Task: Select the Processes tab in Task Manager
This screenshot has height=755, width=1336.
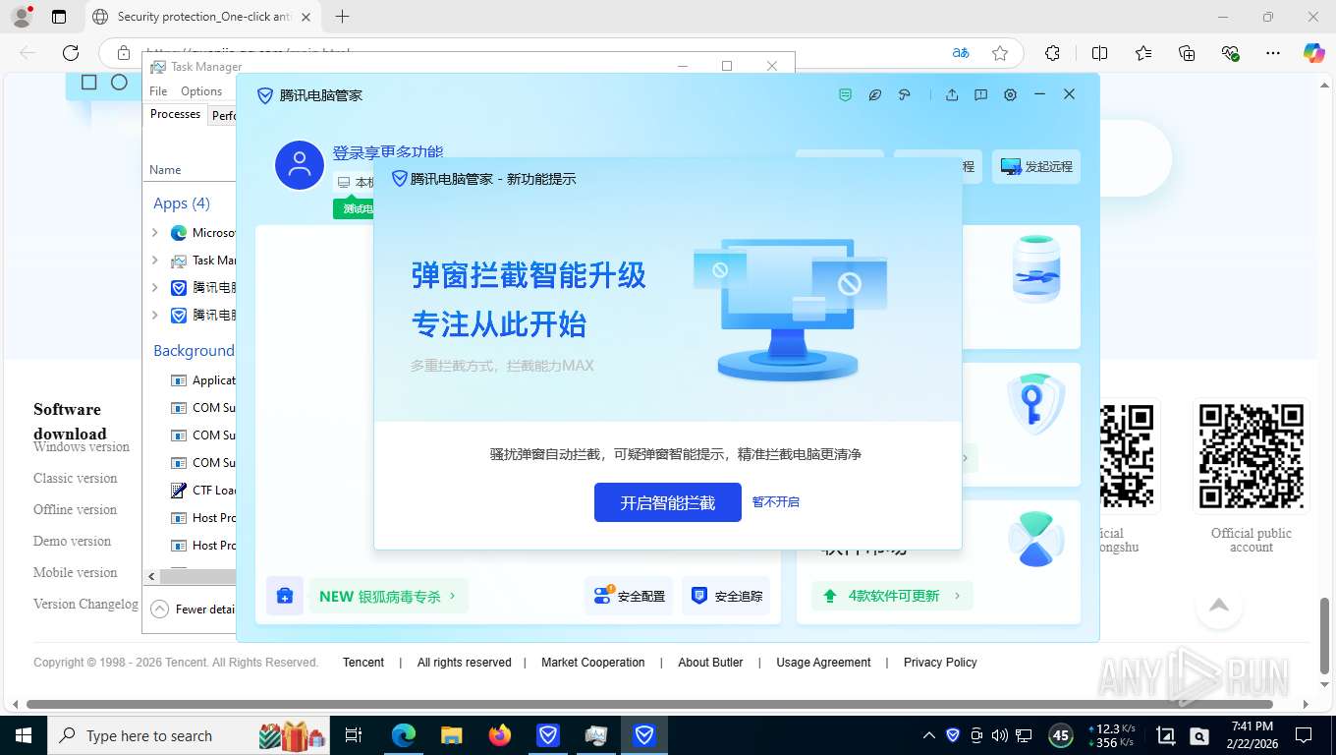Action: point(175,114)
